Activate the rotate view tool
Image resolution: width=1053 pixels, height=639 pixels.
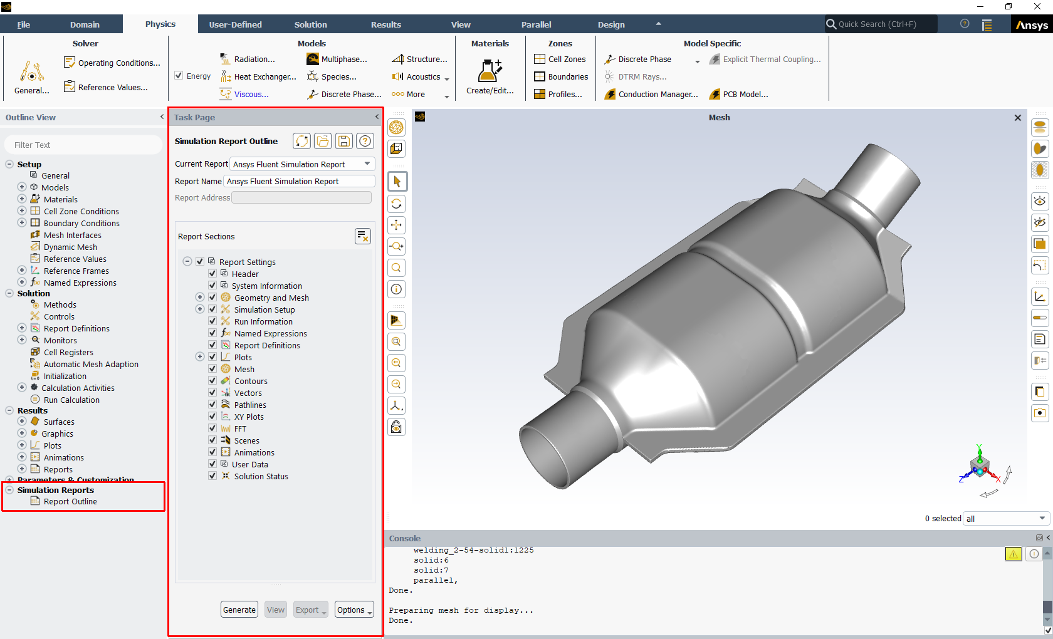396,204
